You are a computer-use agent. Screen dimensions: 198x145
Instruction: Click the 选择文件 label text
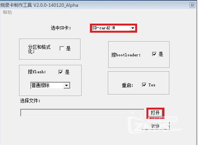(30, 101)
